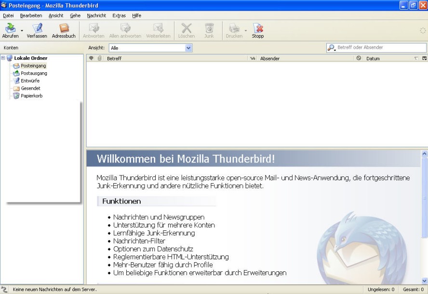This screenshot has width=428, height=294.
Task: Click 'Optionen zum Datenschutz' list item
Action: point(153,249)
